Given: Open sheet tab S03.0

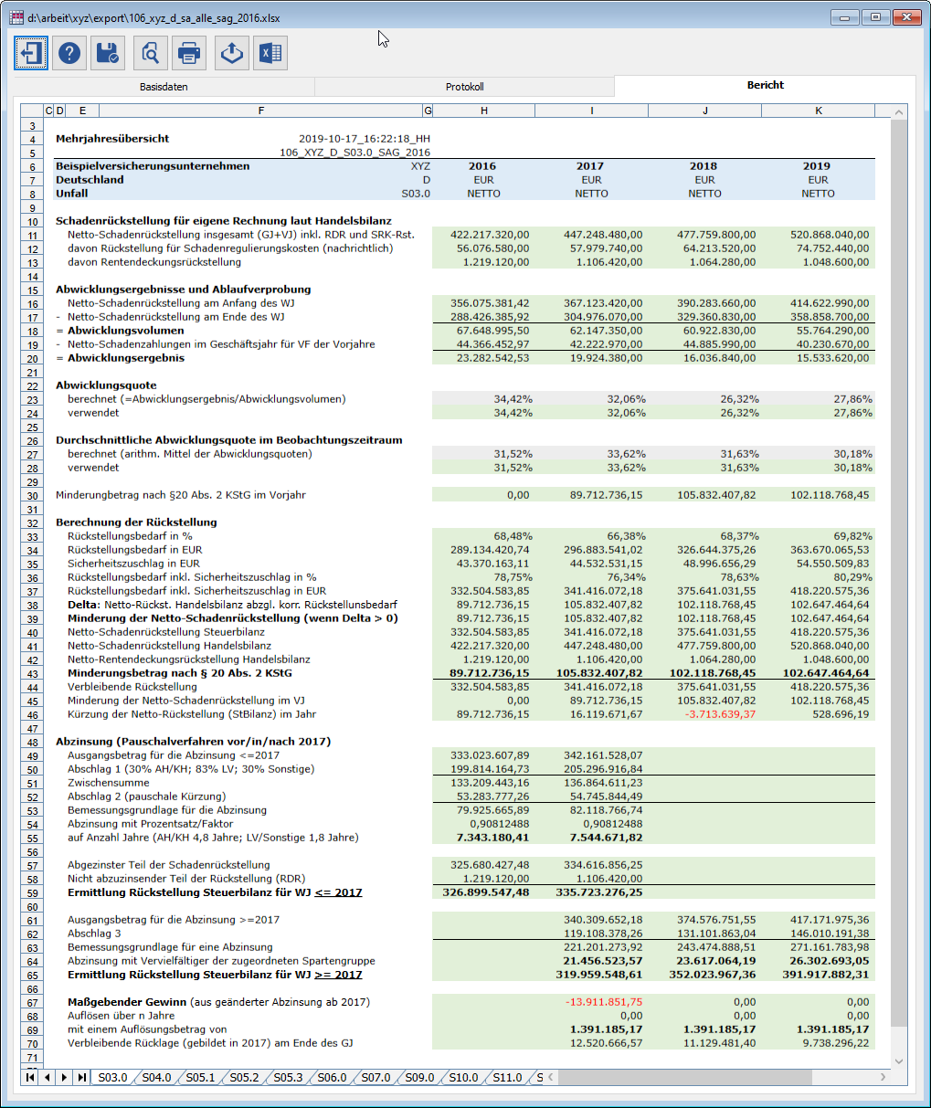Looking at the screenshot, I should tap(112, 1078).
